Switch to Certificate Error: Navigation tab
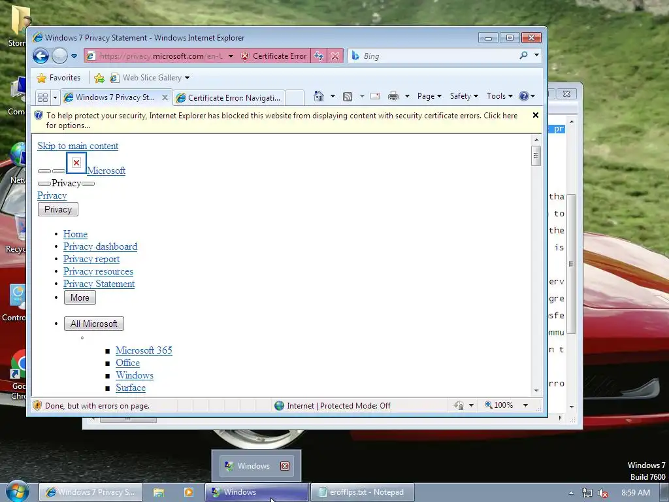This screenshot has width=669, height=502. click(229, 98)
